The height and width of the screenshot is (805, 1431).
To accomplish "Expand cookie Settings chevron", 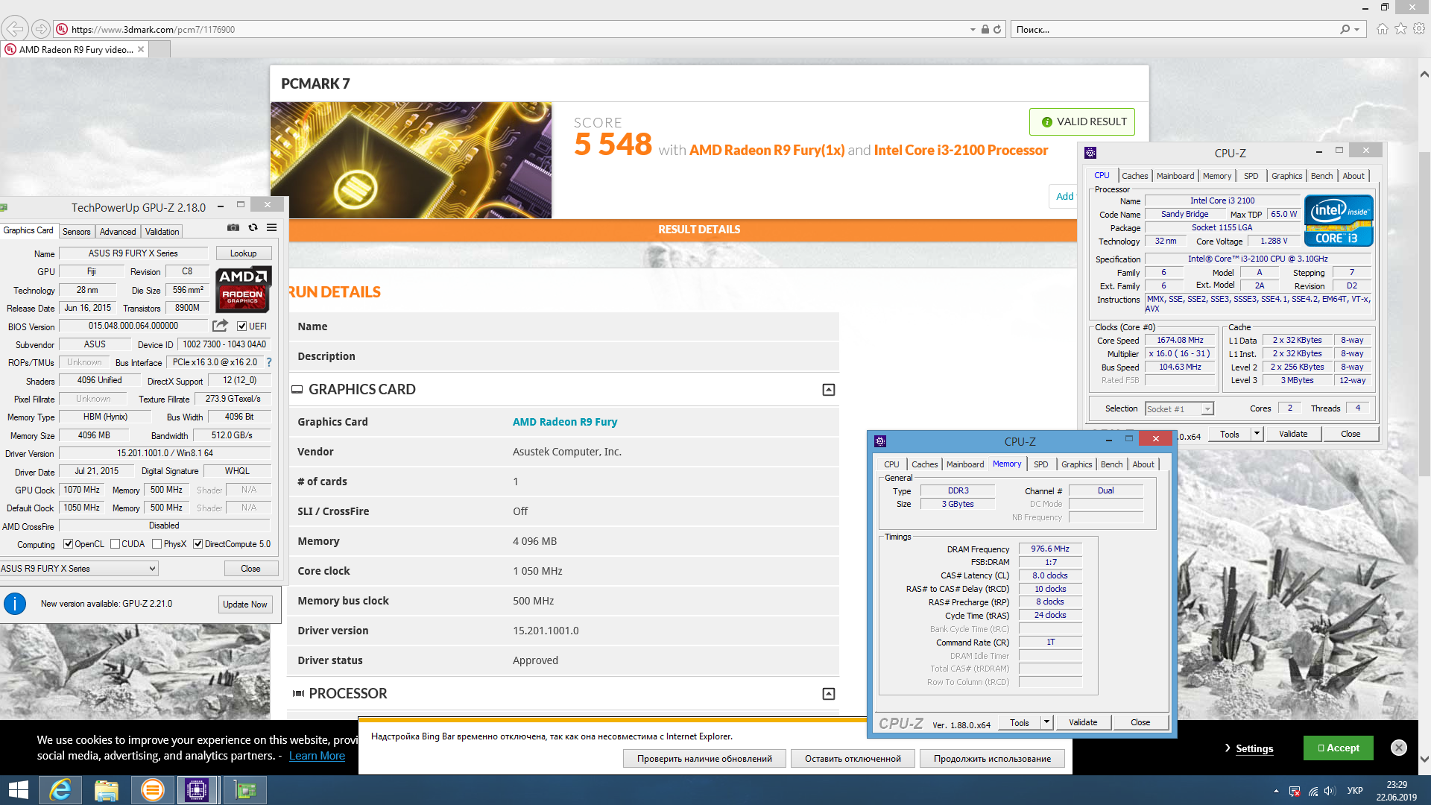I will point(1228,748).
